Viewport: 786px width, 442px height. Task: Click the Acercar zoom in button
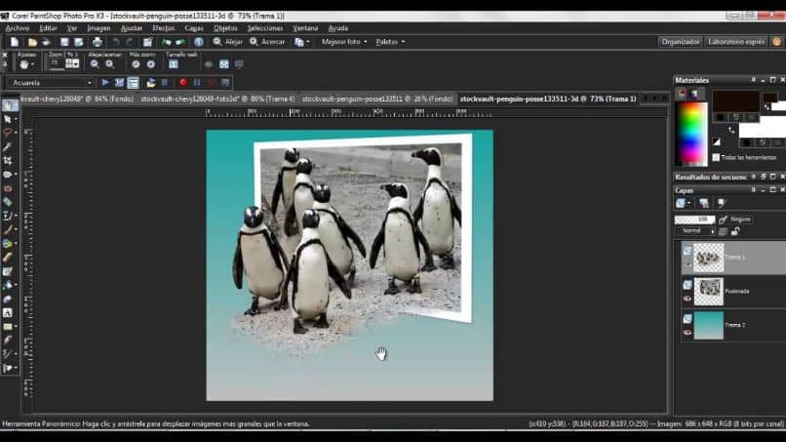click(267, 42)
